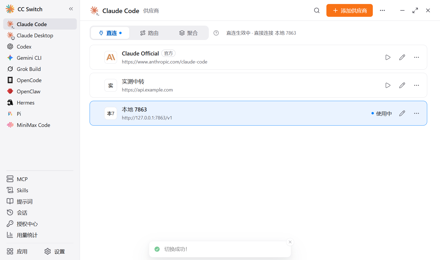Image resolution: width=440 pixels, height=260 pixels.
Task: Open the MCP section
Action: tap(40, 179)
